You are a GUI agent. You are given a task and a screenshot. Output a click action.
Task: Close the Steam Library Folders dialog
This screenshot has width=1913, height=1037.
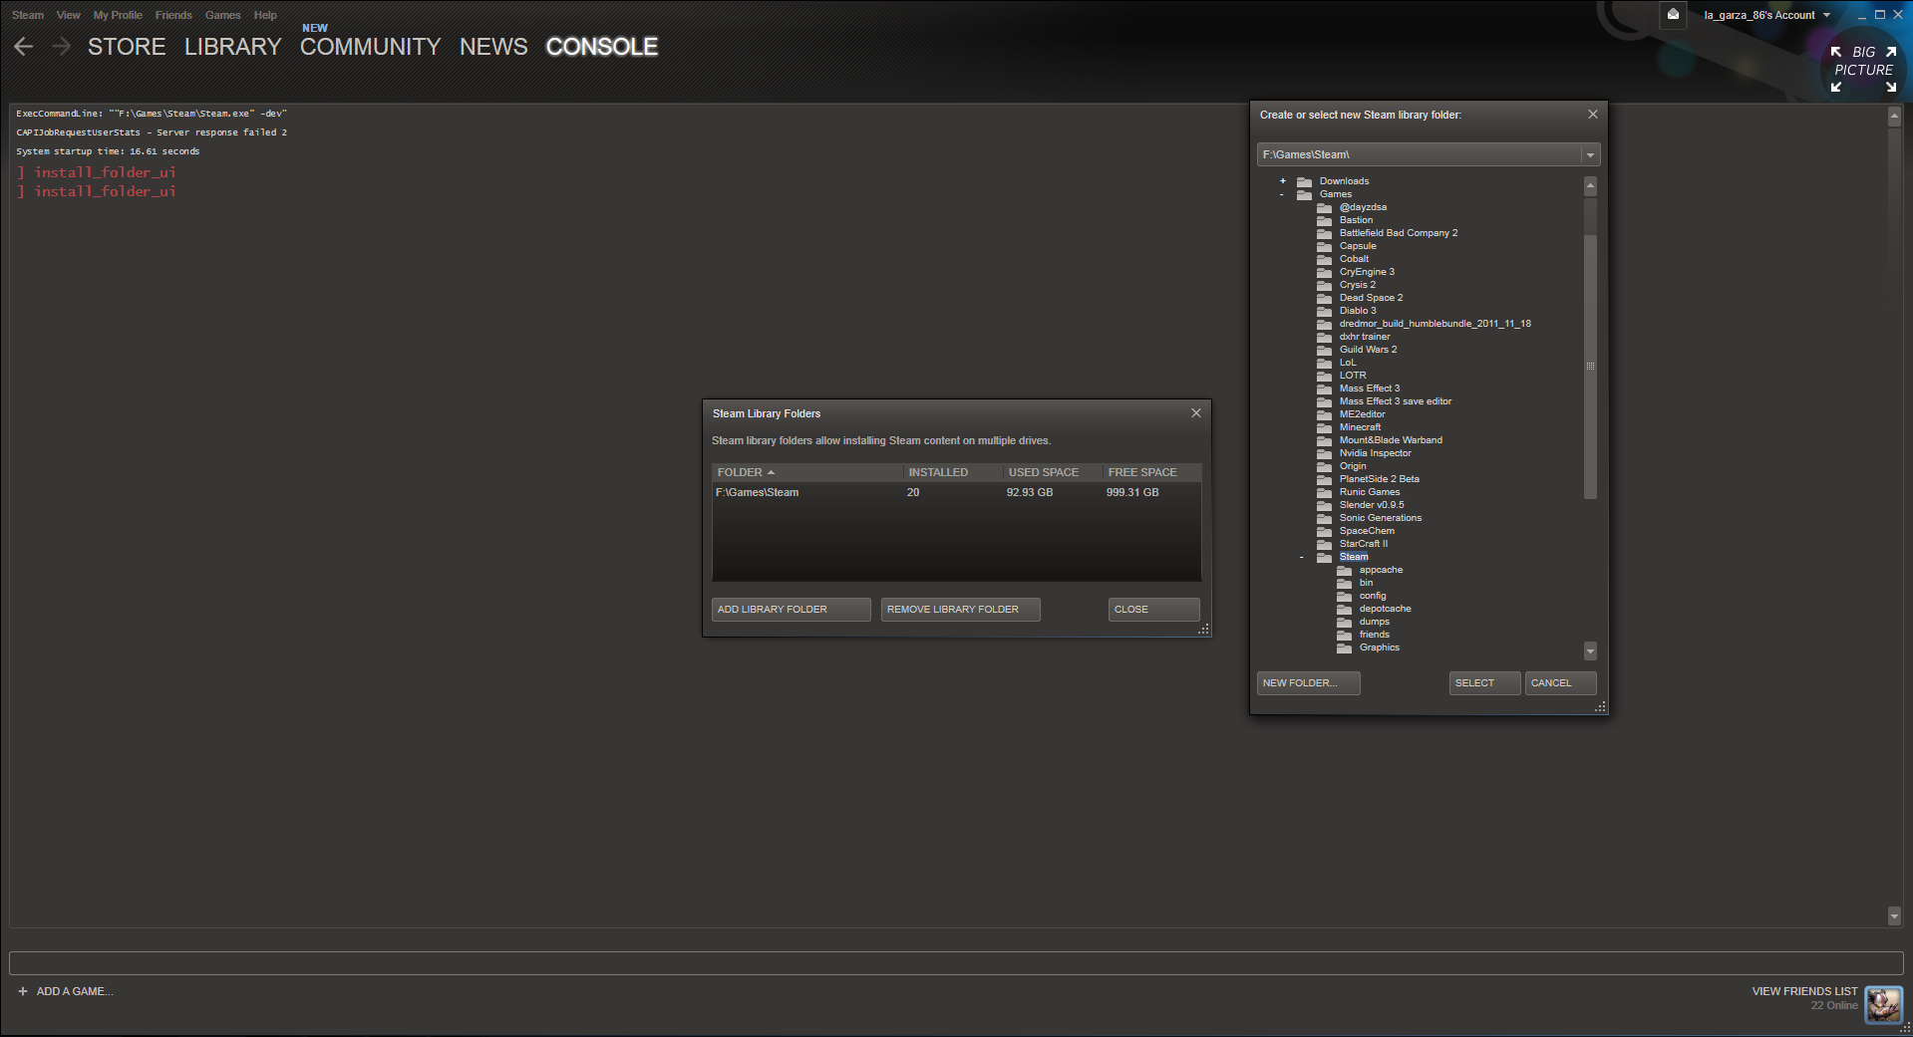click(1196, 413)
